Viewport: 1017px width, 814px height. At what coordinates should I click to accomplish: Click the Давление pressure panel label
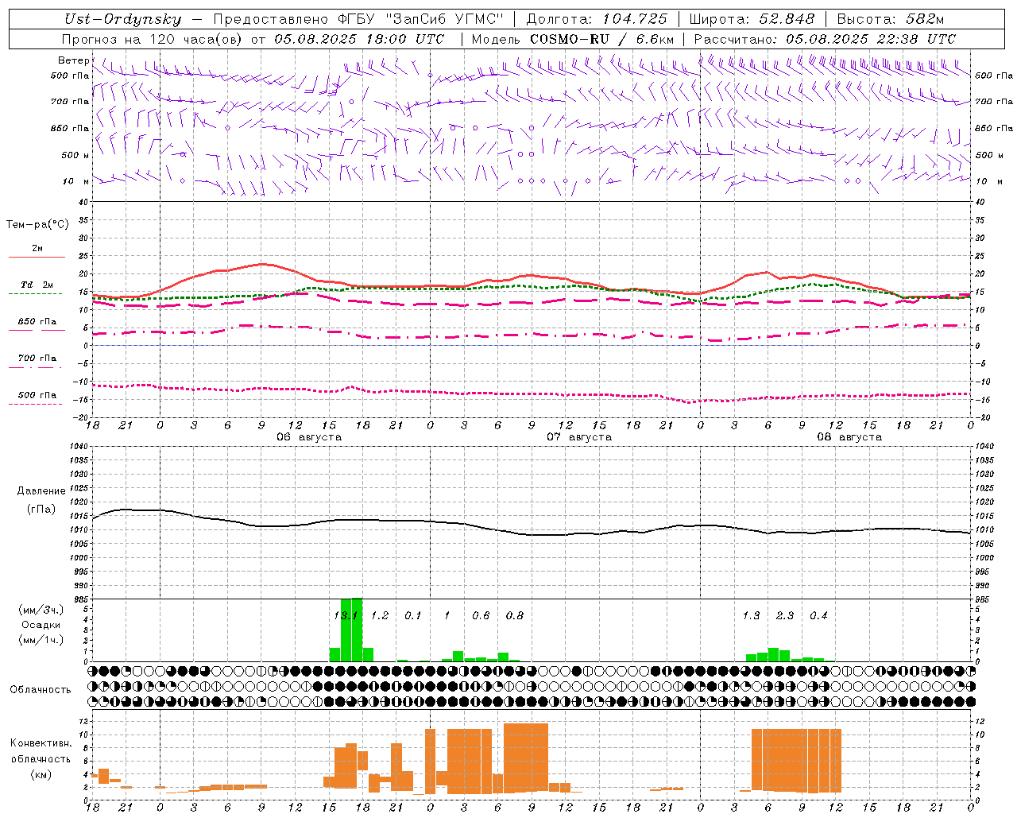(x=41, y=491)
